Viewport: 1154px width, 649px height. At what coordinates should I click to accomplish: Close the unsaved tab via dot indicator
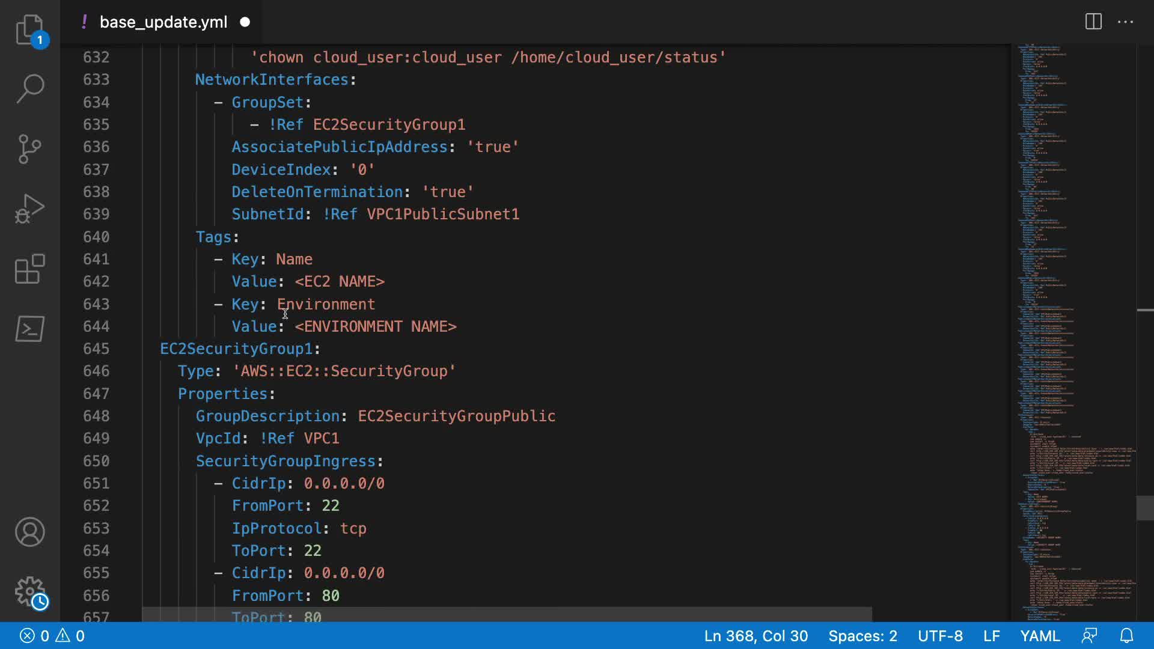pos(245,22)
